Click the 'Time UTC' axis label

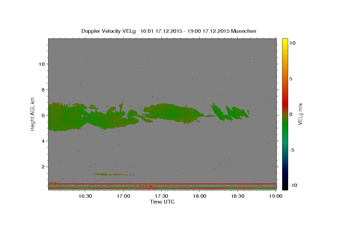[x=162, y=202]
